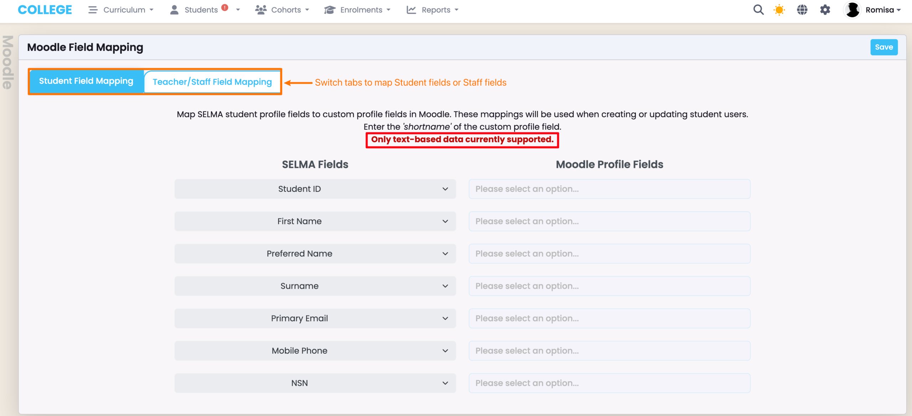Expand the NSN field dropdown
The width and height of the screenshot is (912, 416).
[315, 383]
